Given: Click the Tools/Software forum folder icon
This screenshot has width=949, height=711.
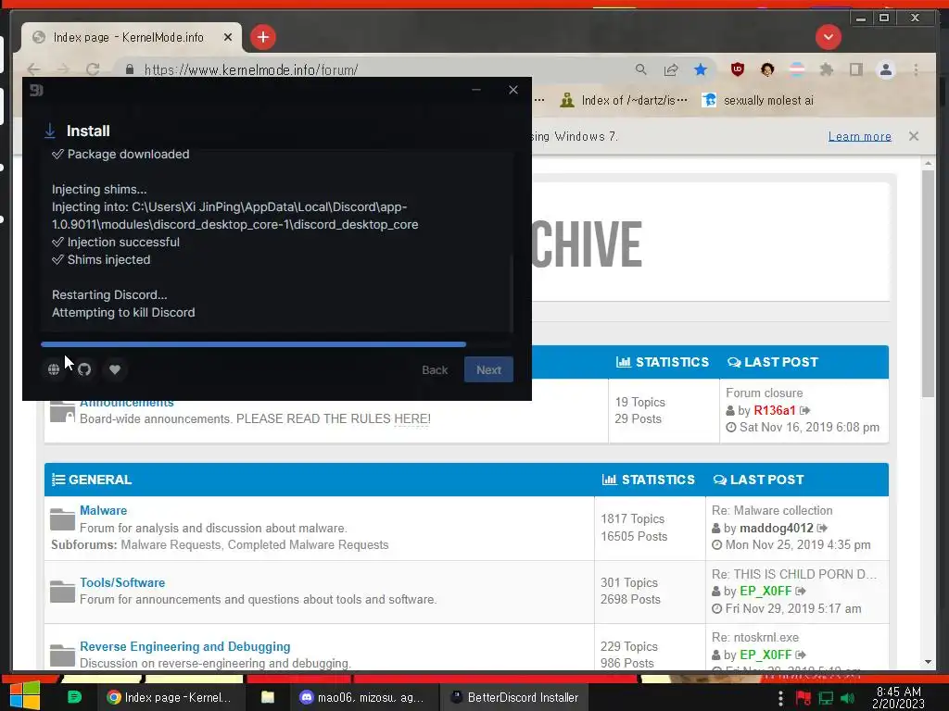Looking at the screenshot, I should coord(62,592).
